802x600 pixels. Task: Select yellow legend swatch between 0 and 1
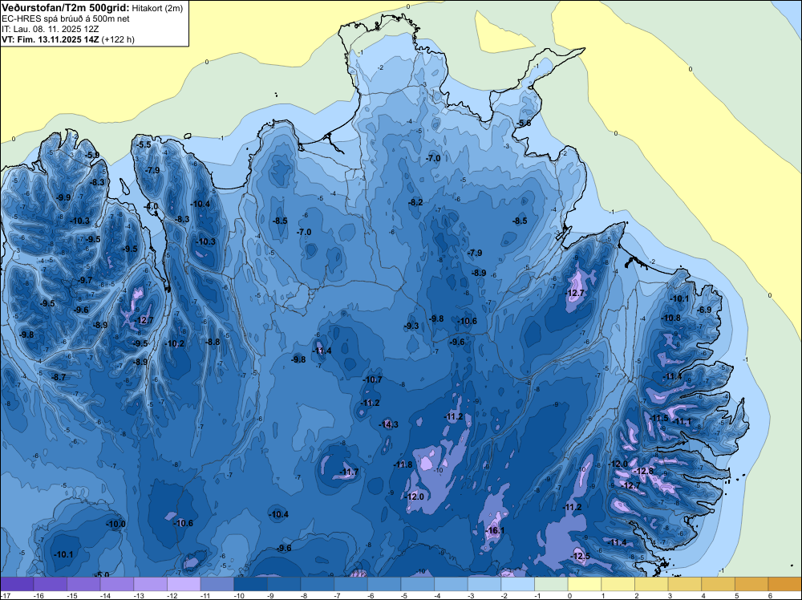585,584
